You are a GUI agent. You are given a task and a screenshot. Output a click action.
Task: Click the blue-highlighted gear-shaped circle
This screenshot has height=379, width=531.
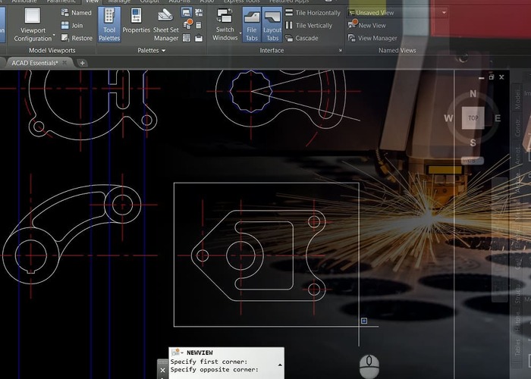point(251,92)
